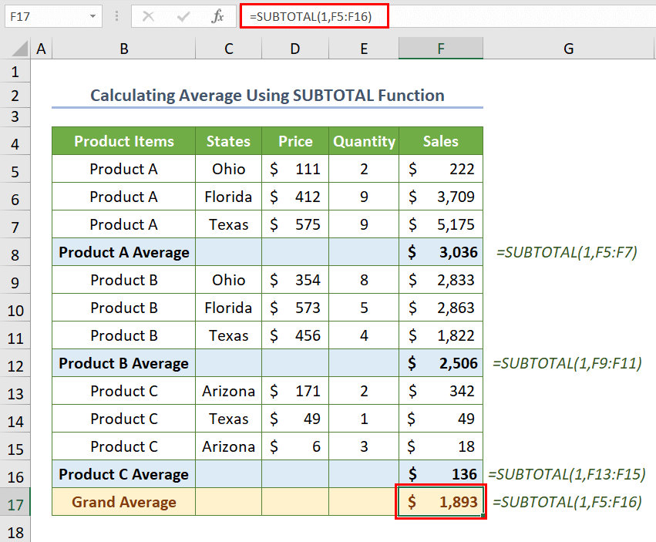The width and height of the screenshot is (656, 542).
Task: Select the Sales header cell
Action: pos(441,141)
